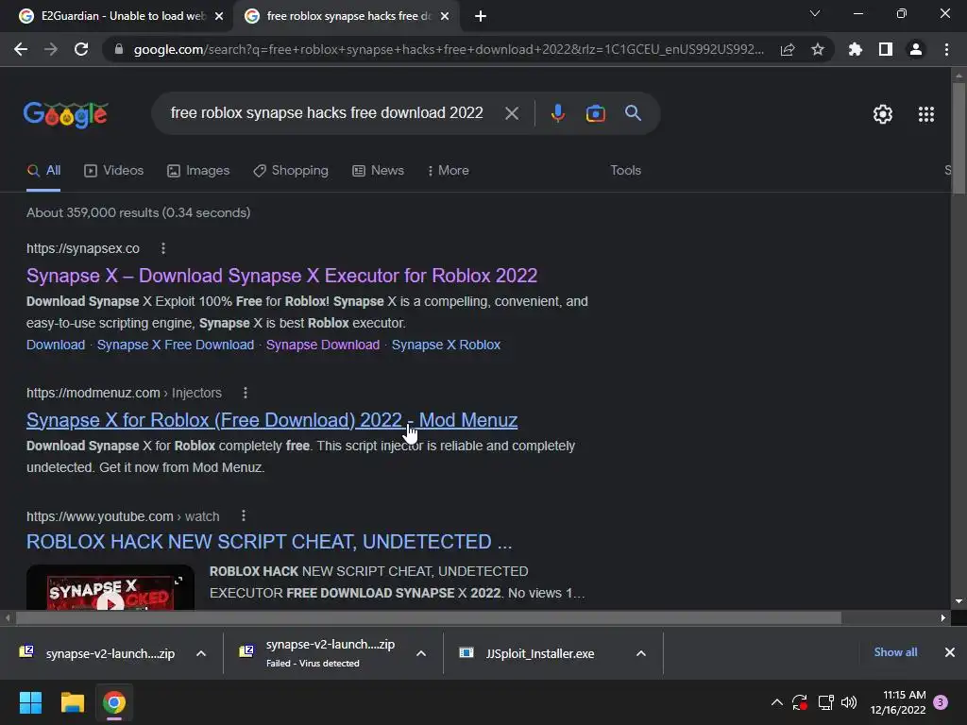The width and height of the screenshot is (967, 725).
Task: View site information lock icon
Action: pyautogui.click(x=119, y=49)
